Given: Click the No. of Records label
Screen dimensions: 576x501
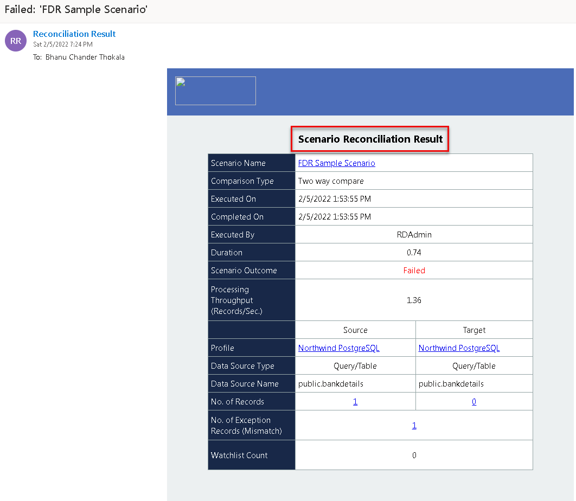Looking at the screenshot, I should click(x=238, y=402).
